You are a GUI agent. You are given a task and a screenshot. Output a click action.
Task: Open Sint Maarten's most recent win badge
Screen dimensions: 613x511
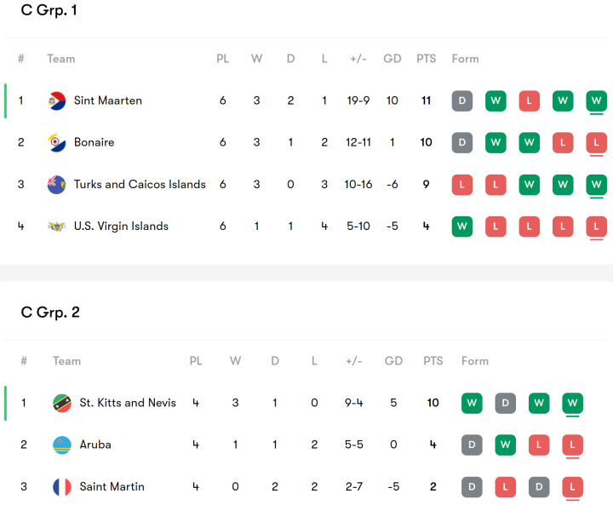point(597,100)
